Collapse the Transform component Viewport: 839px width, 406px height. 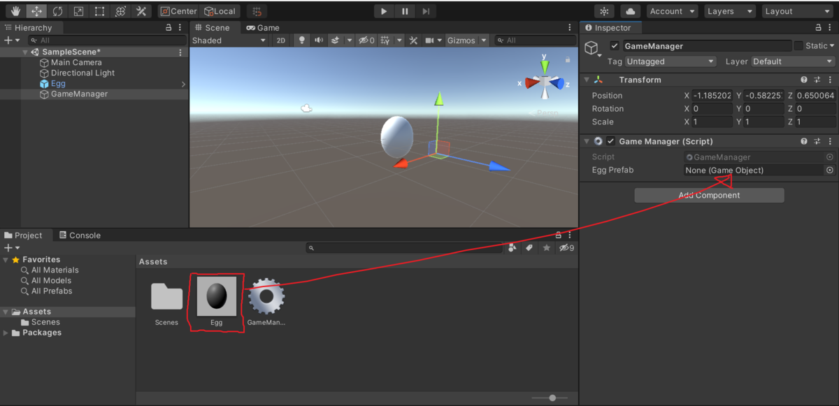(x=587, y=80)
